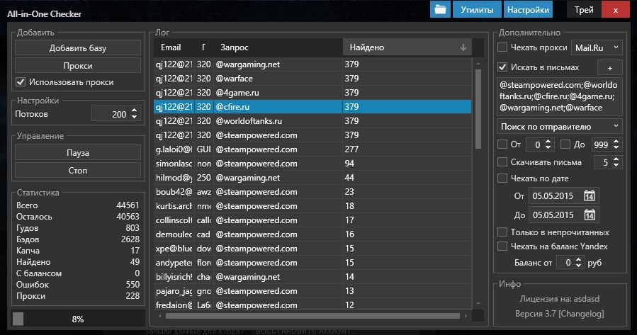Click the 8% progress bar

point(78,319)
